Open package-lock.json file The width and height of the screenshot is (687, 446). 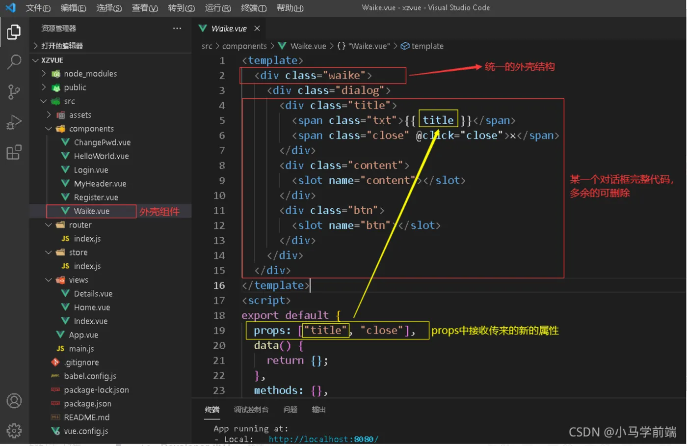(x=96, y=390)
